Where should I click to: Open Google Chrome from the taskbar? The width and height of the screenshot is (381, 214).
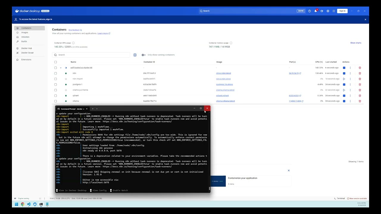(x=23, y=204)
